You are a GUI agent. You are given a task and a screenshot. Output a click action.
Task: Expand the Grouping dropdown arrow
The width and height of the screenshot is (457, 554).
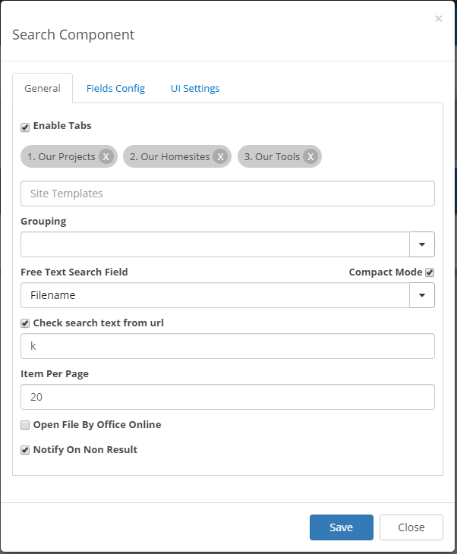pos(422,244)
